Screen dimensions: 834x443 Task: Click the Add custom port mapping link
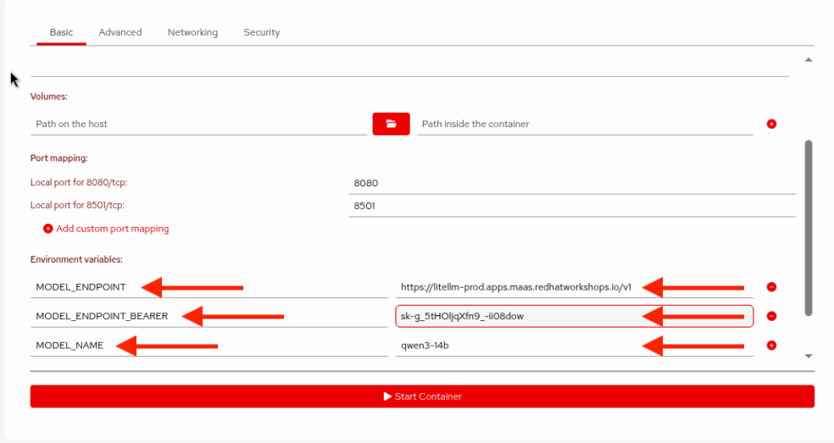coord(112,229)
